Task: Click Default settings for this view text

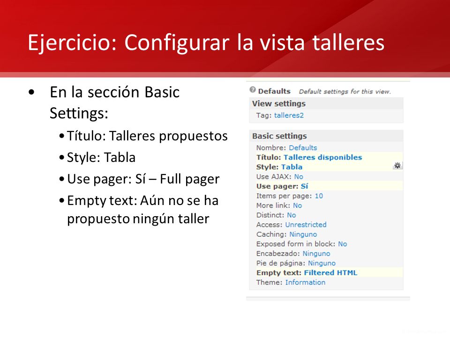Action: tap(345, 91)
